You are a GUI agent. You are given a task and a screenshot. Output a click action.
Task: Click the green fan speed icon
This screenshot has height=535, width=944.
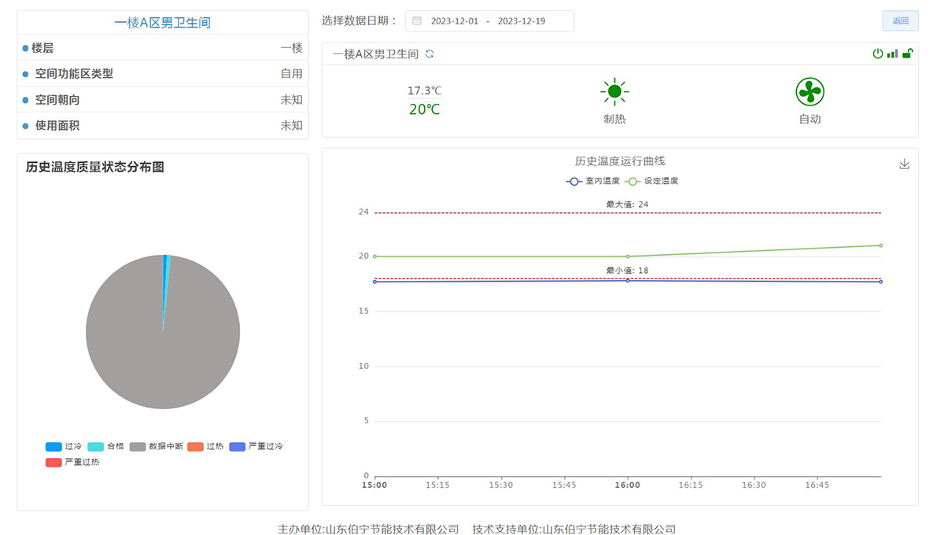[809, 92]
